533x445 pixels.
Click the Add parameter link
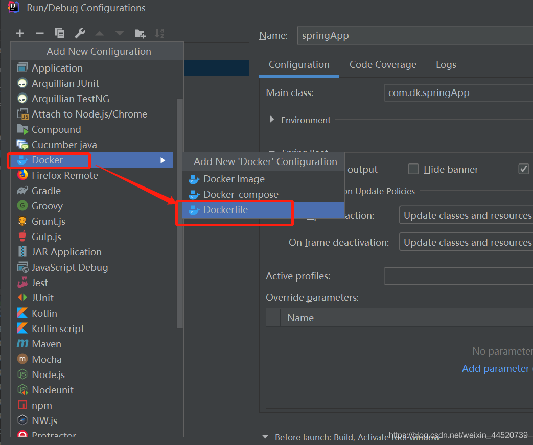(495, 368)
